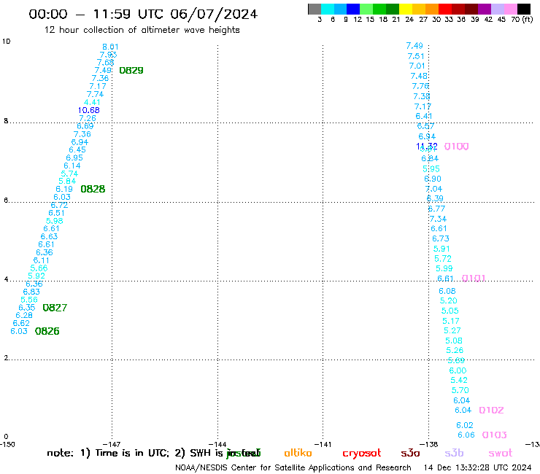
Task: Click the 10.68 wave height value
Action: 88,110
